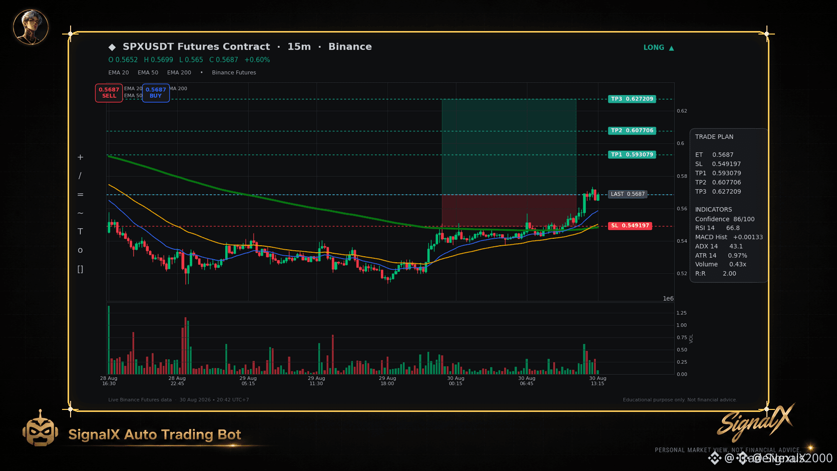Image resolution: width=837 pixels, height=471 pixels.
Task: Click the Binance exchange label in title
Action: 350,47
